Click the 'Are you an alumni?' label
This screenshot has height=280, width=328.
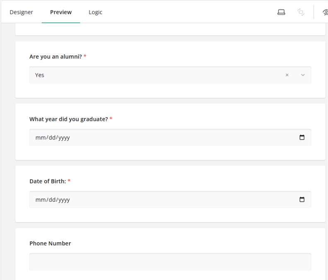[x=55, y=57]
